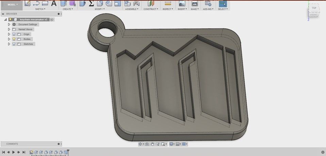Click the New Component icon in Assemble

pyautogui.click(x=128, y=3)
